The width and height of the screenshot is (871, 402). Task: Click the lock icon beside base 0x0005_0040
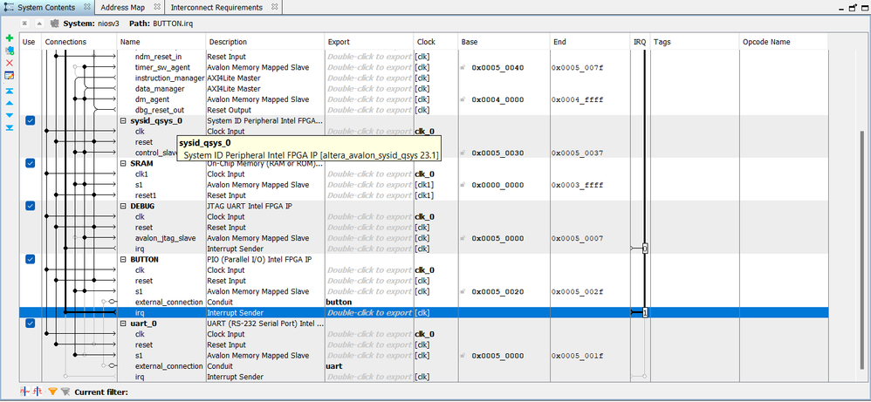pos(463,68)
